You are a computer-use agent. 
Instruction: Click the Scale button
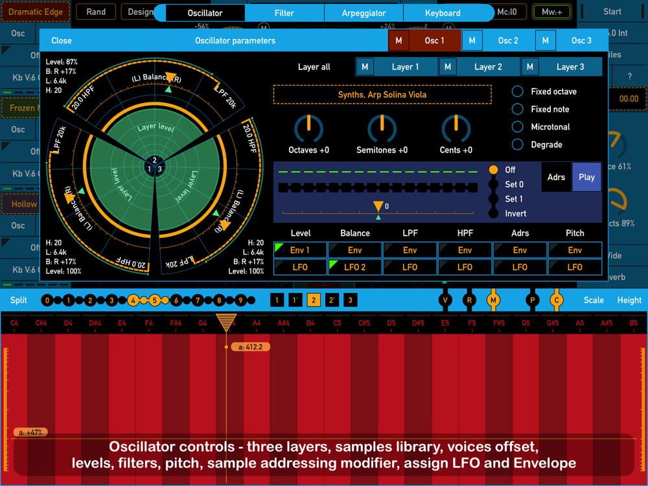[x=594, y=300]
